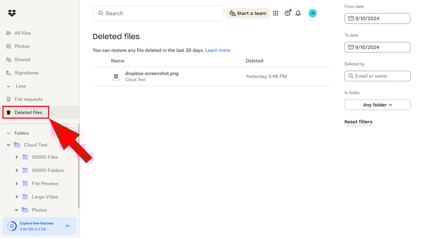
Task: Click the storage usage circle icon
Action: (x=12, y=226)
